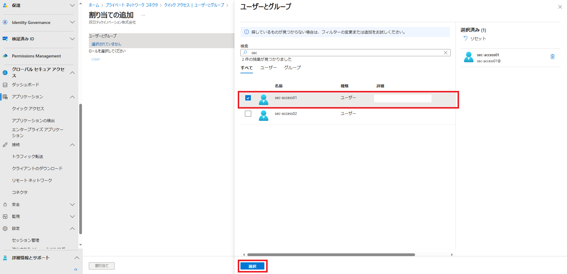Click the Permissions Management cloud icon
The height and width of the screenshot is (274, 567).
coord(5,56)
